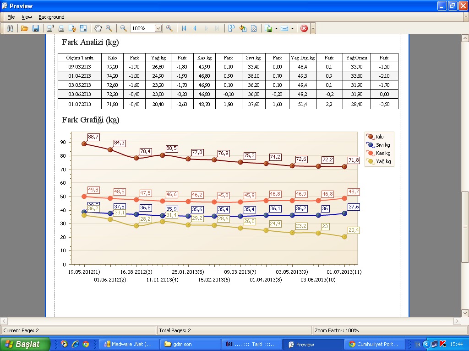469x351 pixels.
Task: Switch to Medware .Net taskbar window
Action: 128,344
